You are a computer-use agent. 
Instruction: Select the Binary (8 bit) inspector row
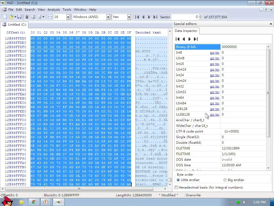[220, 47]
